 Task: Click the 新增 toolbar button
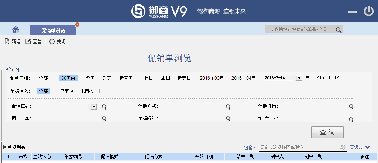[13, 41]
